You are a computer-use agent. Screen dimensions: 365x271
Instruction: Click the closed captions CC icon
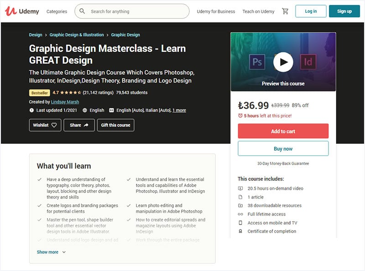[x=111, y=110]
